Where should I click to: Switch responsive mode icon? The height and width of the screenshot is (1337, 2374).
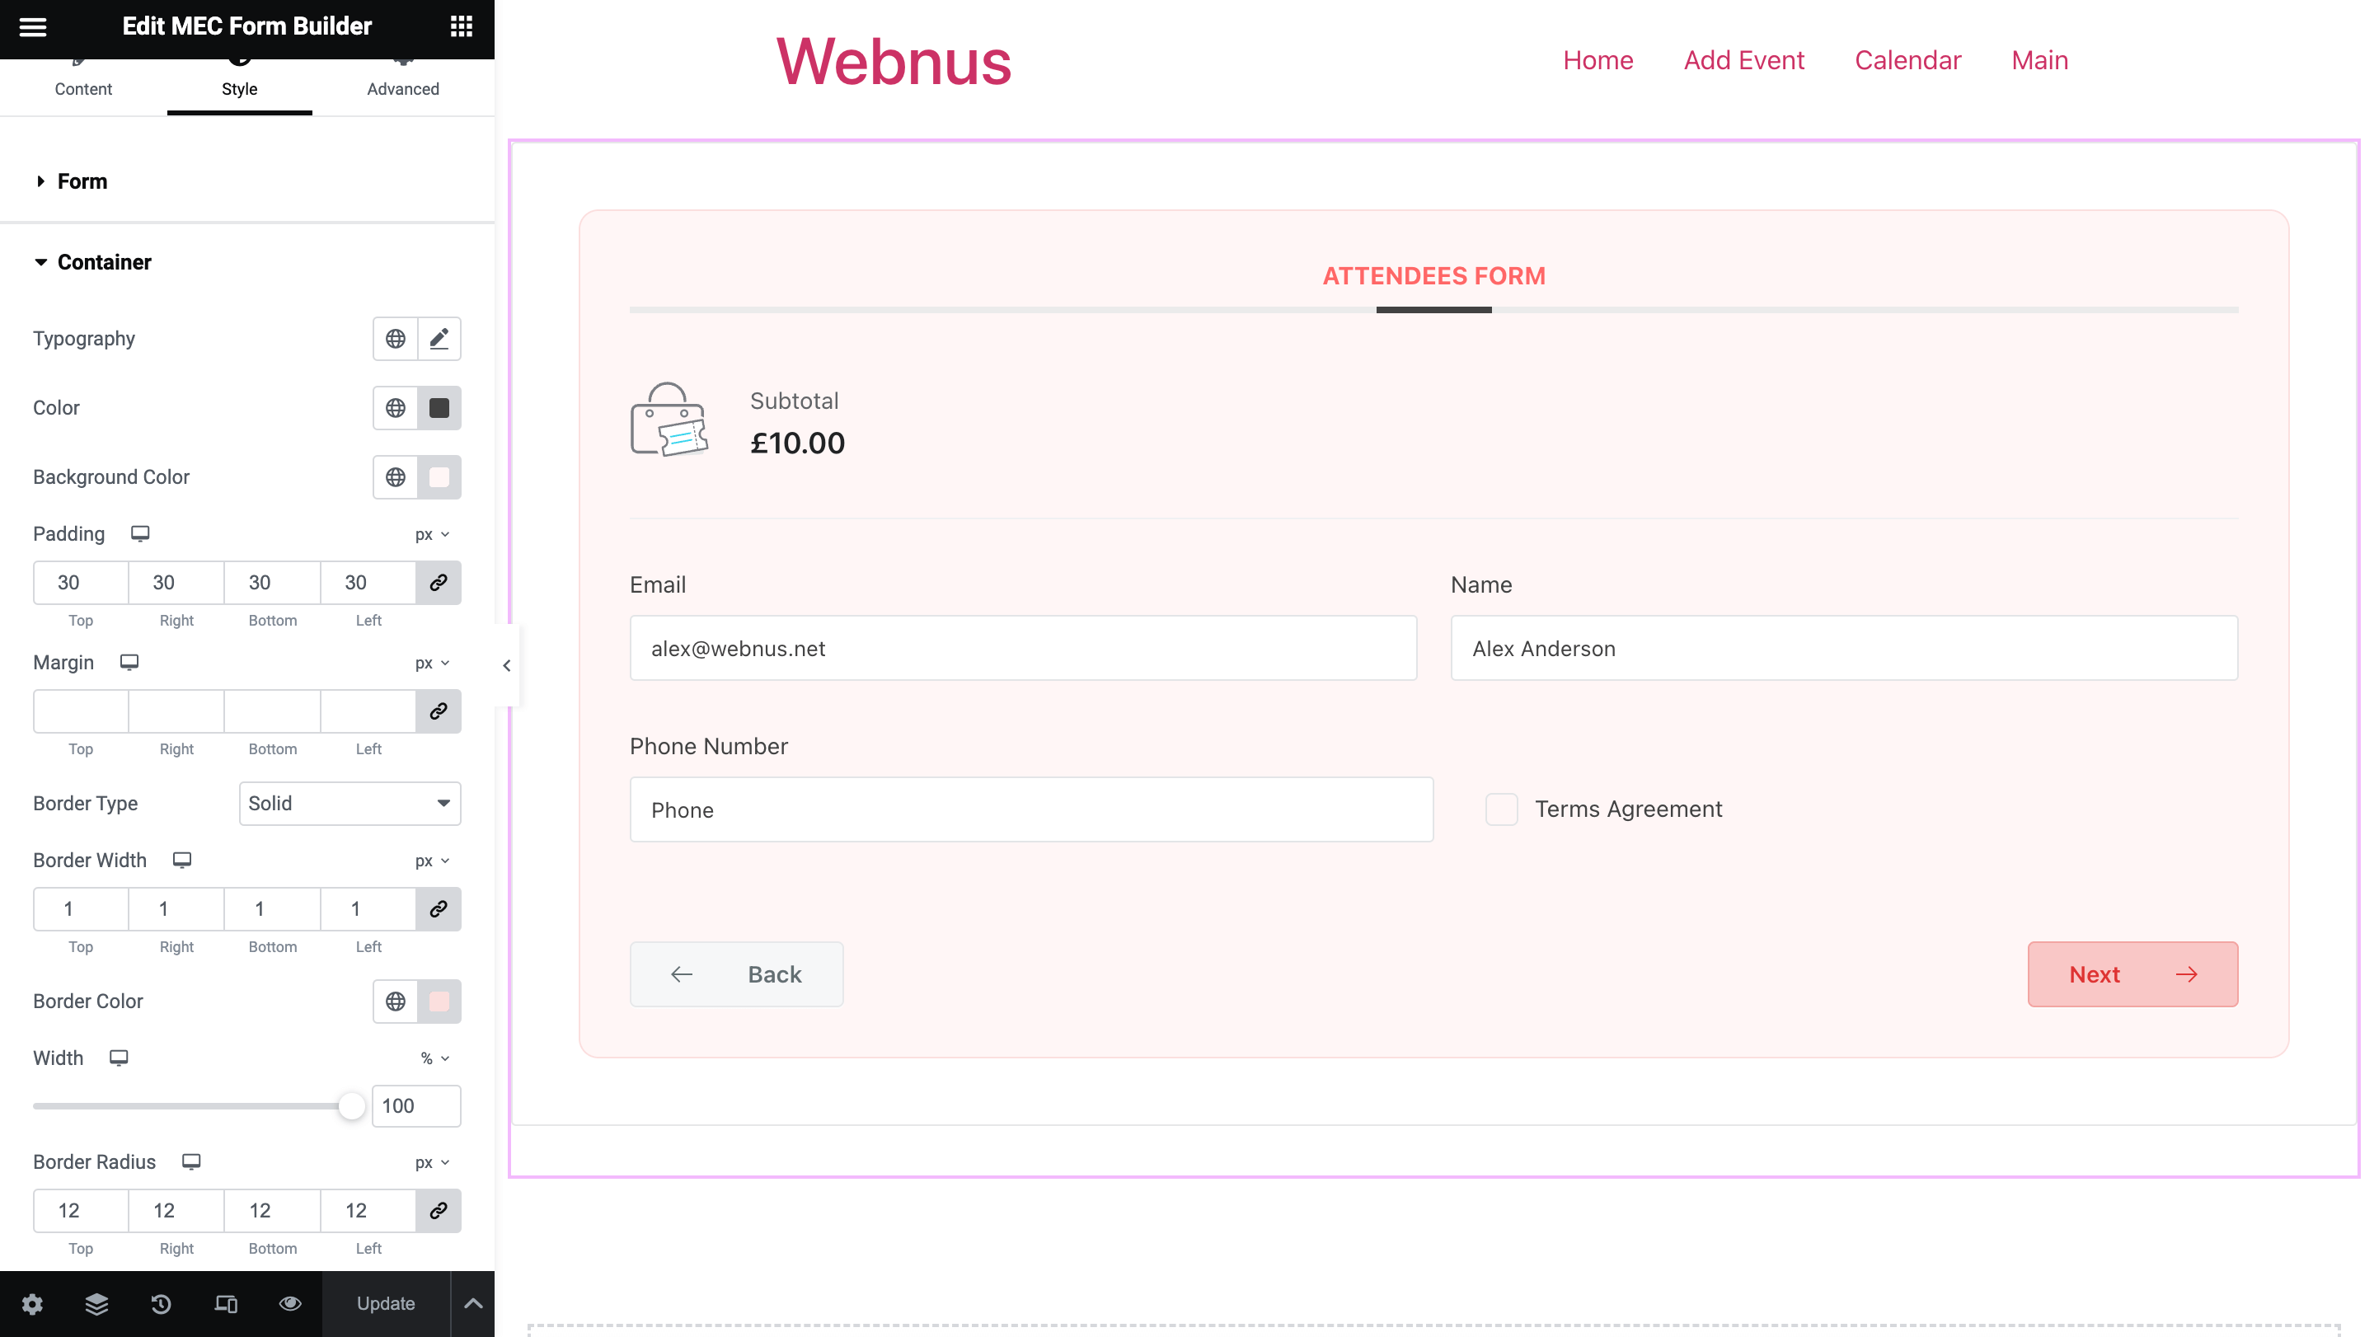(226, 1304)
